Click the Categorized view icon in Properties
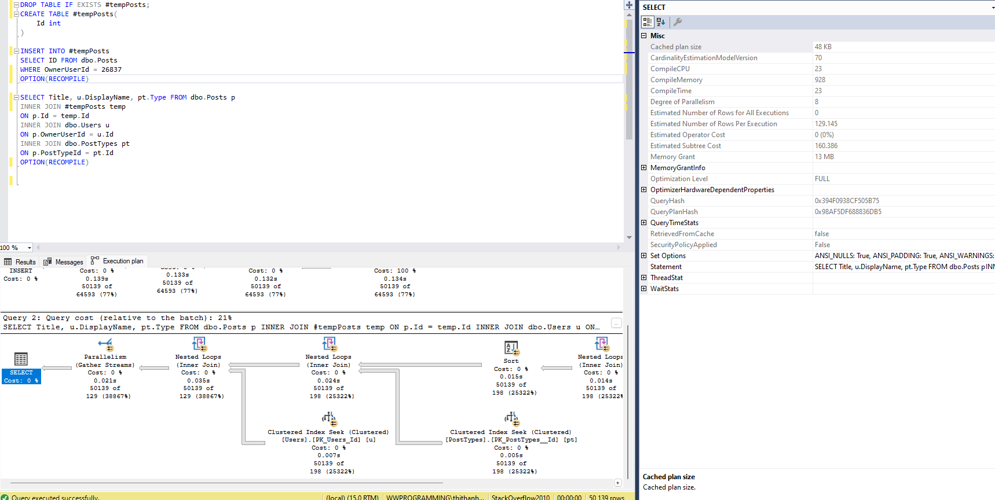This screenshot has width=995, height=500. click(x=648, y=22)
